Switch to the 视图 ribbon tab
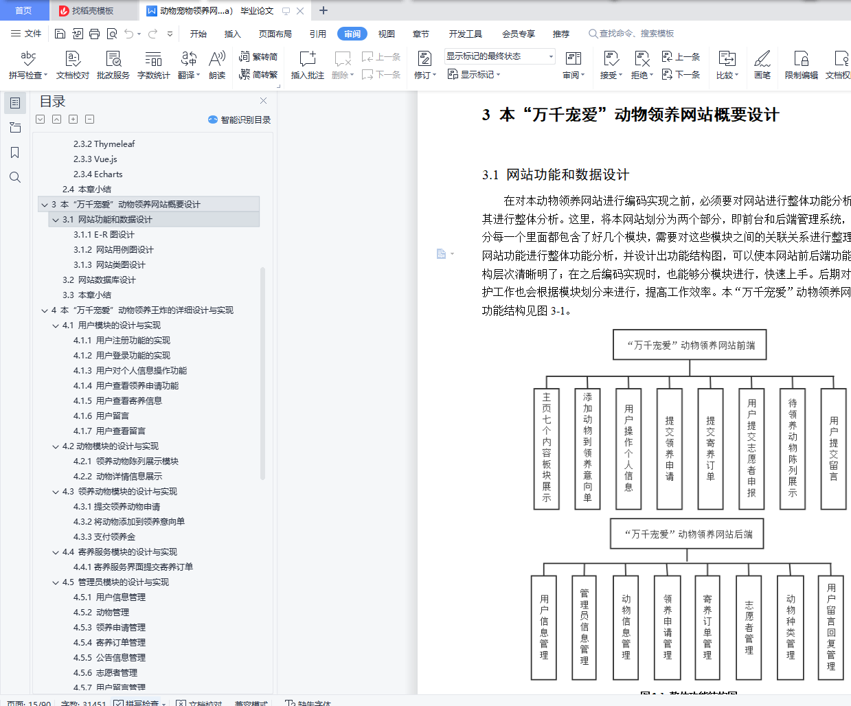 387,34
